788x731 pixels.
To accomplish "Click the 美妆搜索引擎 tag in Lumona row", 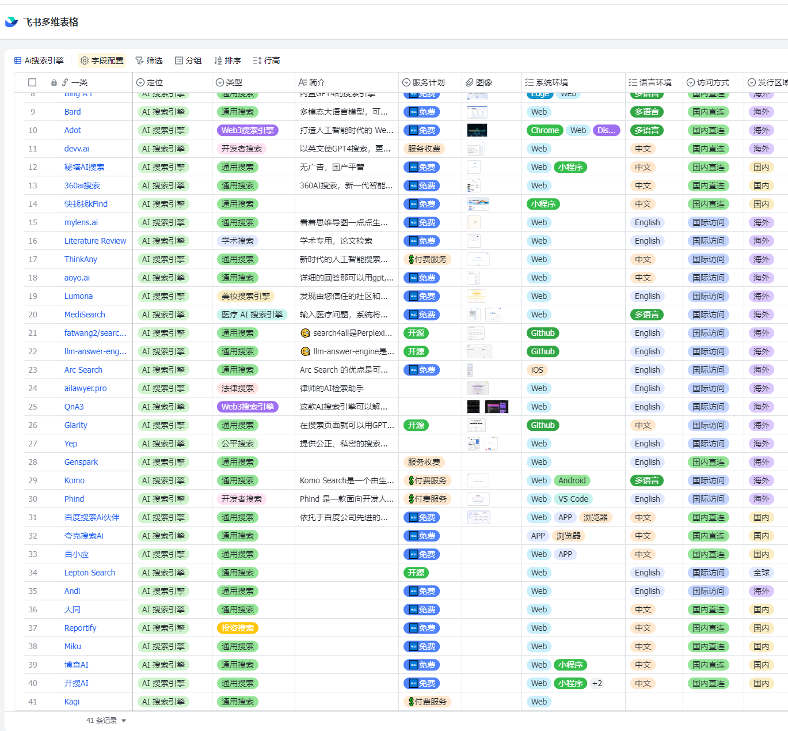I will (246, 296).
